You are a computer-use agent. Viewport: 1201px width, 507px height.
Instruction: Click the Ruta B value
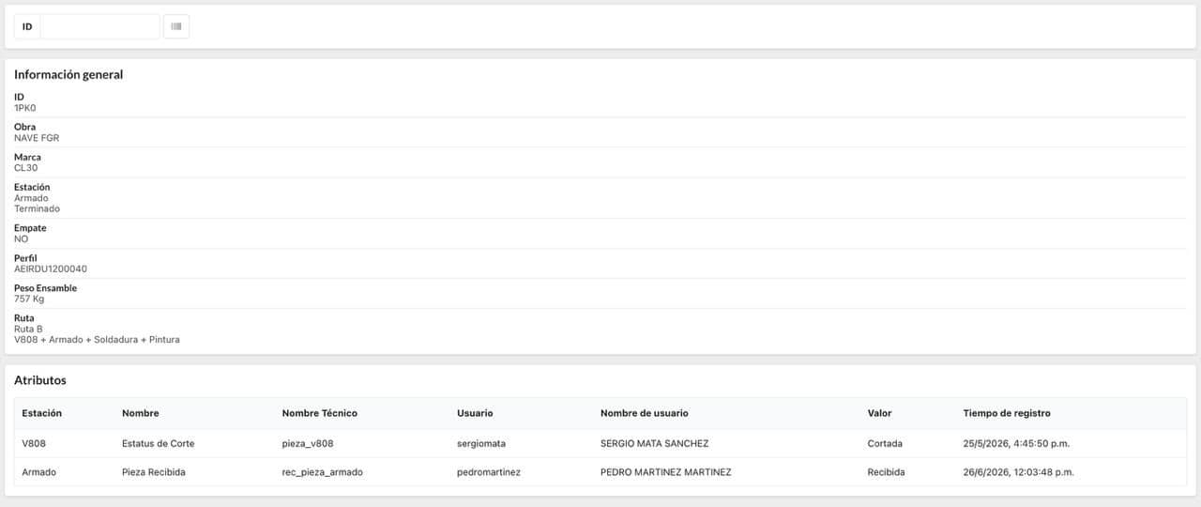(x=28, y=329)
